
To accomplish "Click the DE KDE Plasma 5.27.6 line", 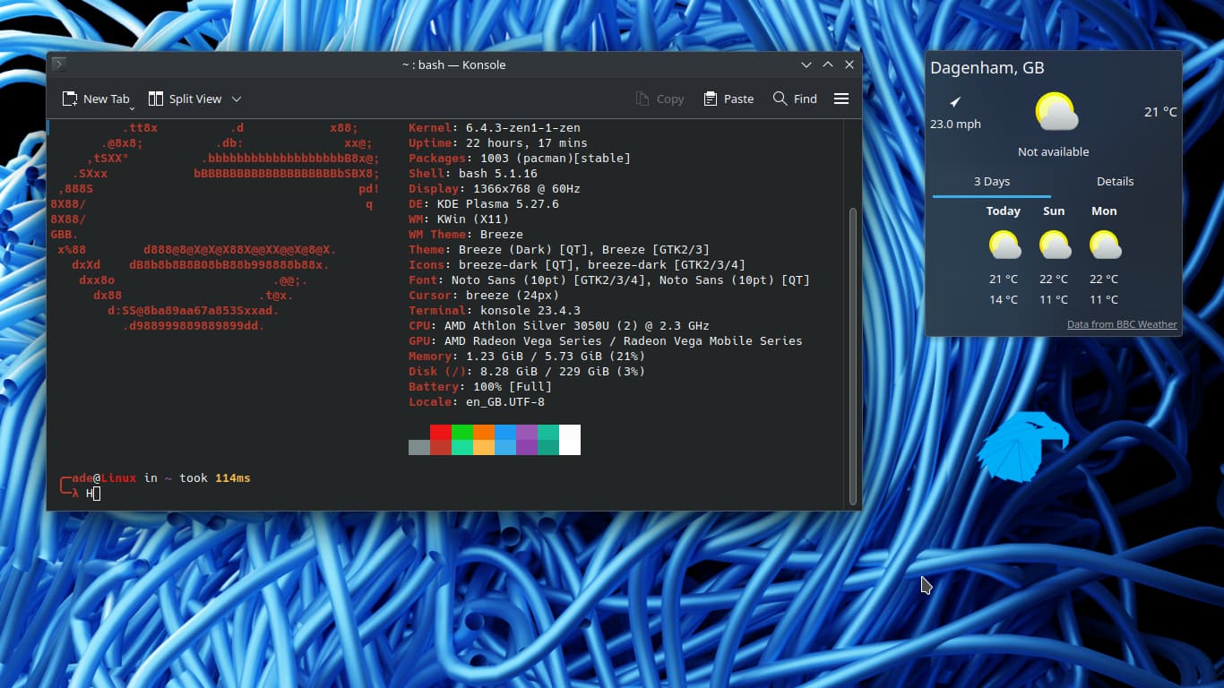I will click(x=484, y=204).
